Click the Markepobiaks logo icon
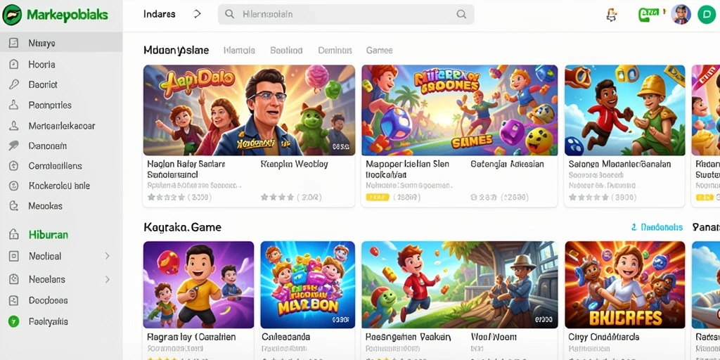Screen dimensions: 720x360 coord(12,15)
